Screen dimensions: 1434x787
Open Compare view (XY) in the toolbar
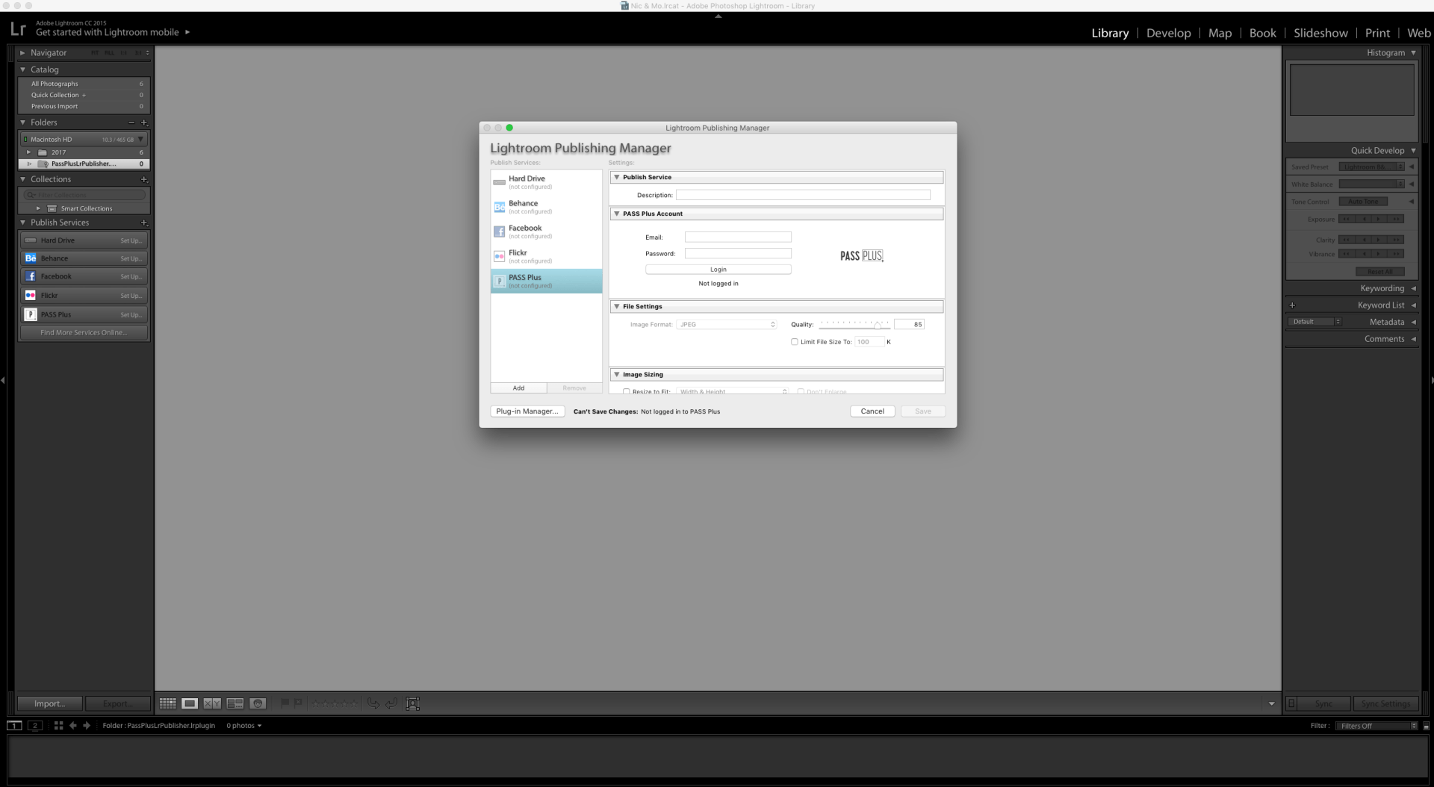tap(212, 703)
